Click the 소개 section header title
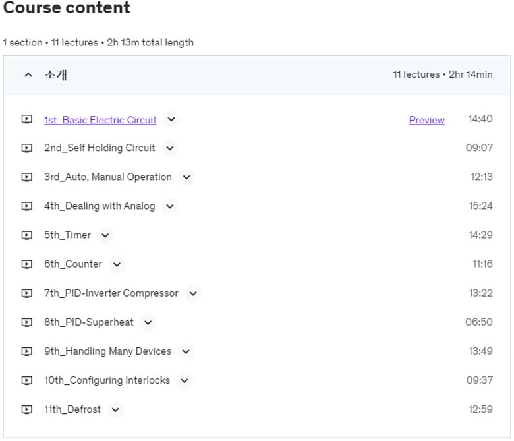The width and height of the screenshot is (514, 441). pyautogui.click(x=55, y=75)
